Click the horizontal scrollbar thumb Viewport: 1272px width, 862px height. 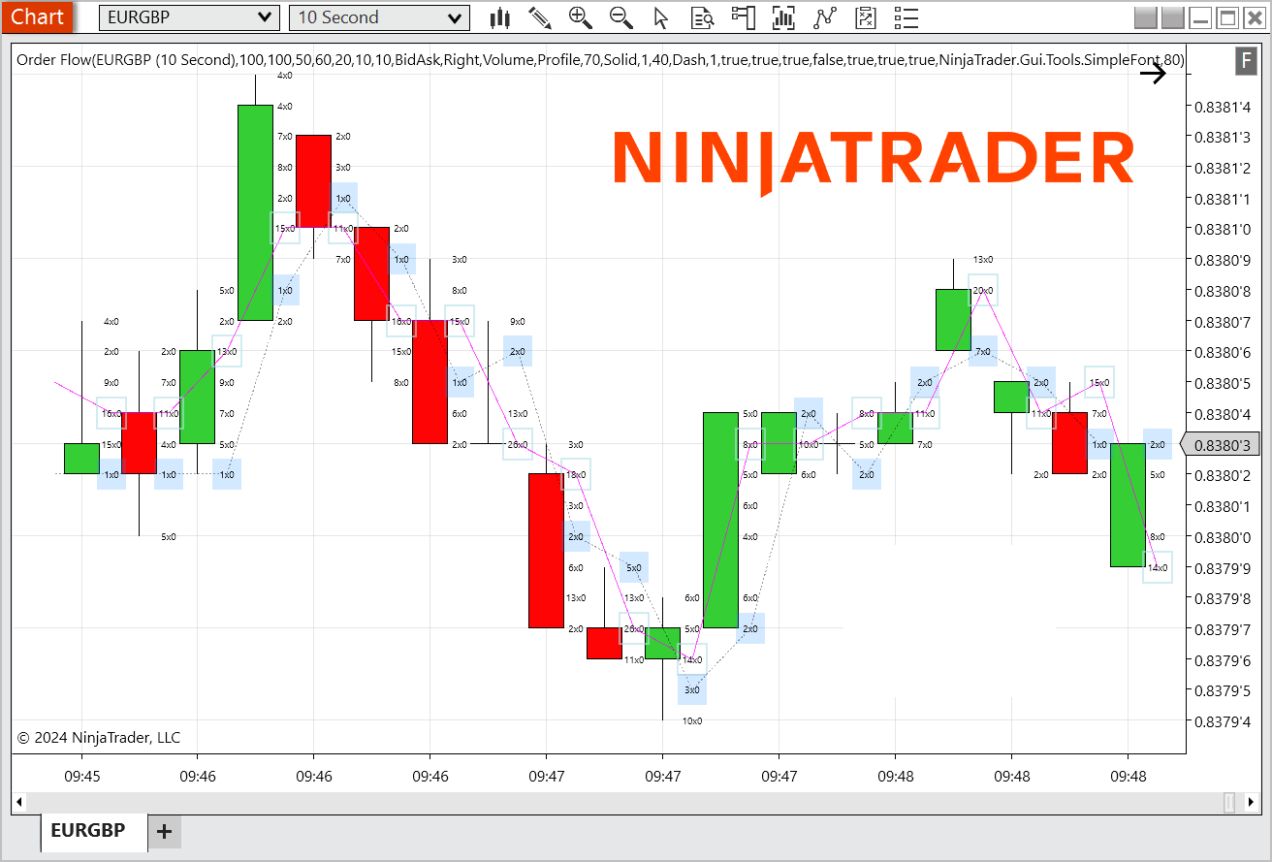[1229, 803]
